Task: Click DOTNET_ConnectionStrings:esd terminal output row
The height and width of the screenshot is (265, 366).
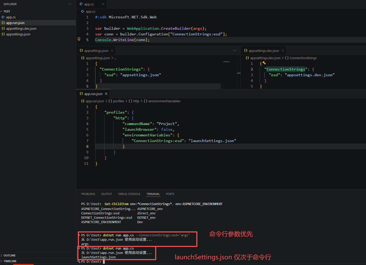Action: pos(118,218)
